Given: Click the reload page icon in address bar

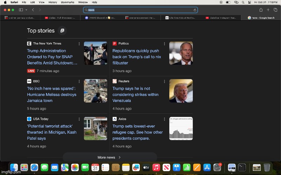Looking at the screenshot, I should point(195,10).
